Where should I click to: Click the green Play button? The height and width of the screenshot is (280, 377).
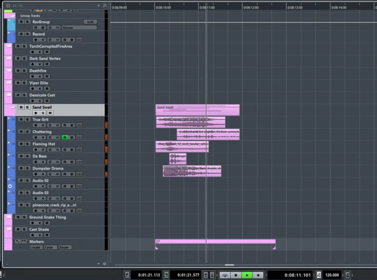pos(247,275)
